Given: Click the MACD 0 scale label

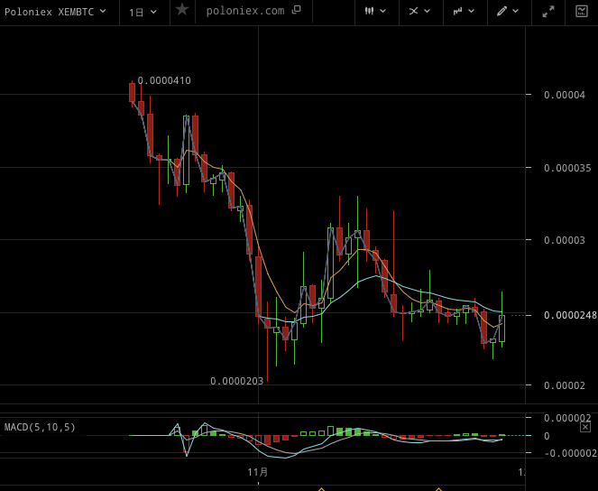Looking at the screenshot, I should point(547,436).
